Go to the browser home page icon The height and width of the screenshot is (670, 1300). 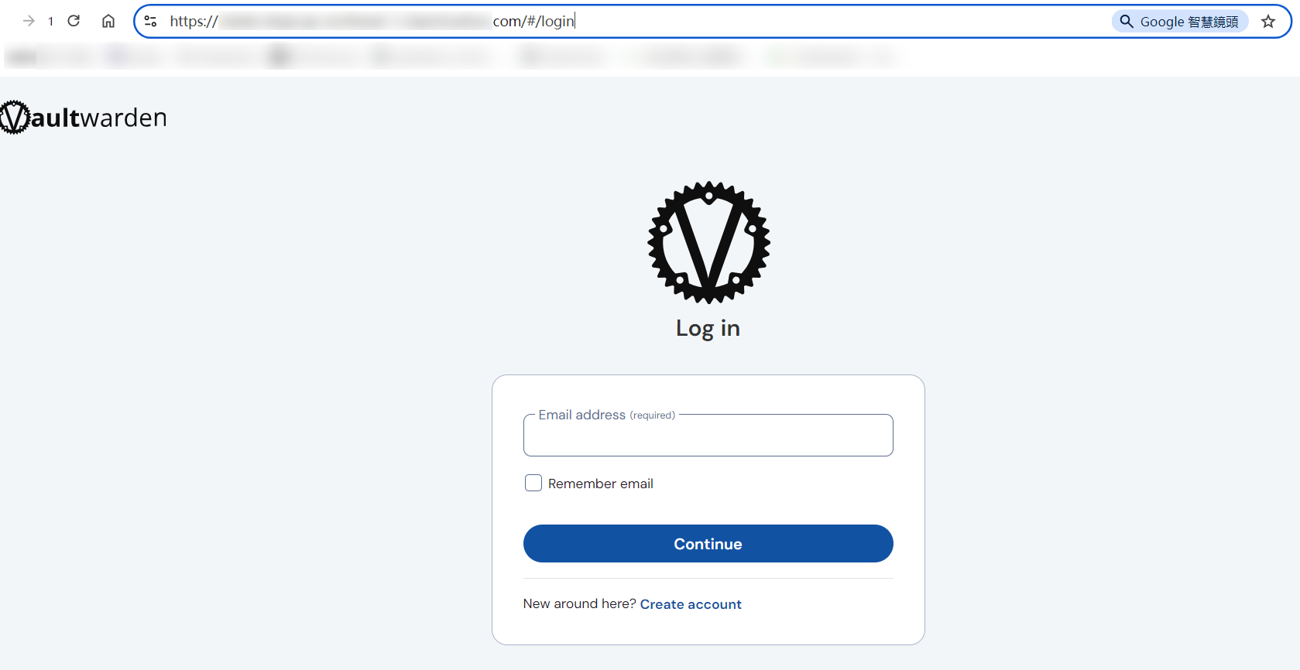108,21
